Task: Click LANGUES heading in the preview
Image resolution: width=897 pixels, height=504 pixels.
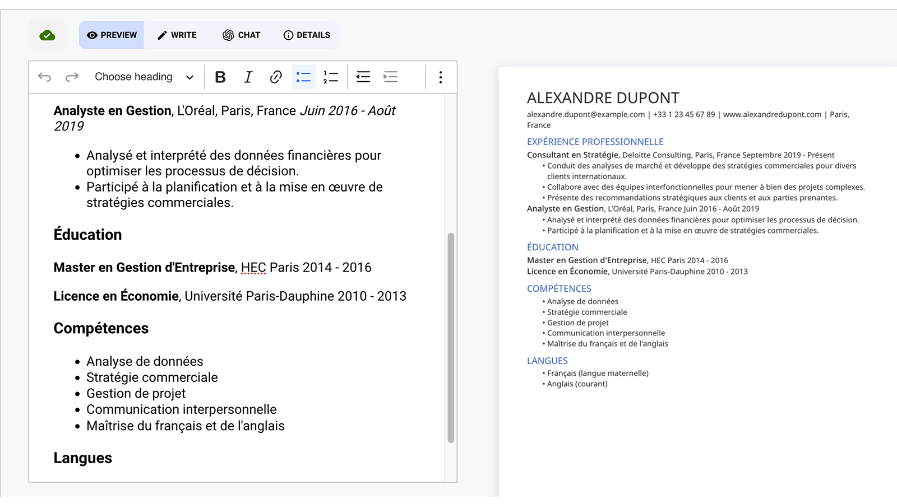Action: tap(547, 361)
